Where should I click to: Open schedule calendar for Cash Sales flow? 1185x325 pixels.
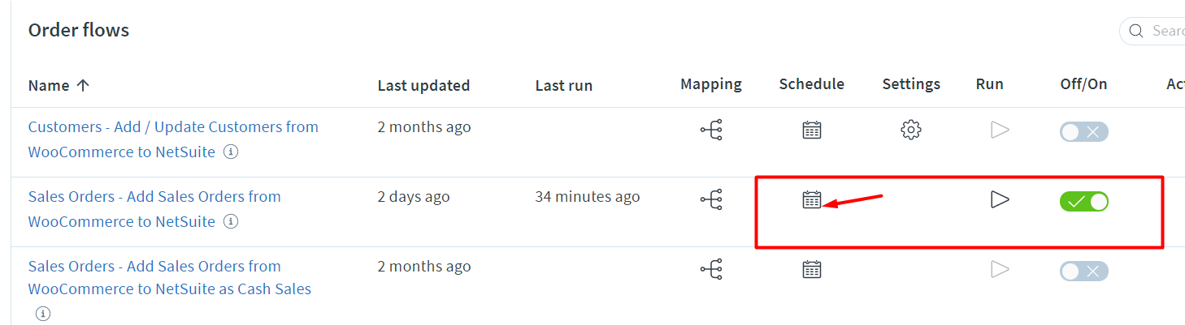coord(812,269)
